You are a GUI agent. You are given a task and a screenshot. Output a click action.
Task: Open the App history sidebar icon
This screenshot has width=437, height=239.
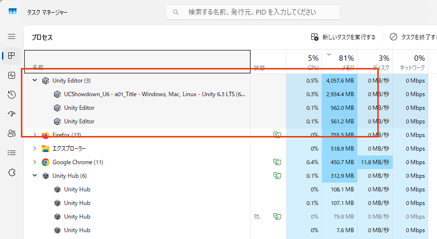click(12, 95)
